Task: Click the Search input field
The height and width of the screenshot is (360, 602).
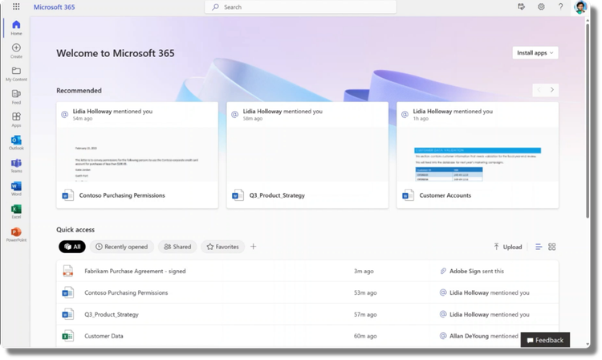Action: [301, 7]
